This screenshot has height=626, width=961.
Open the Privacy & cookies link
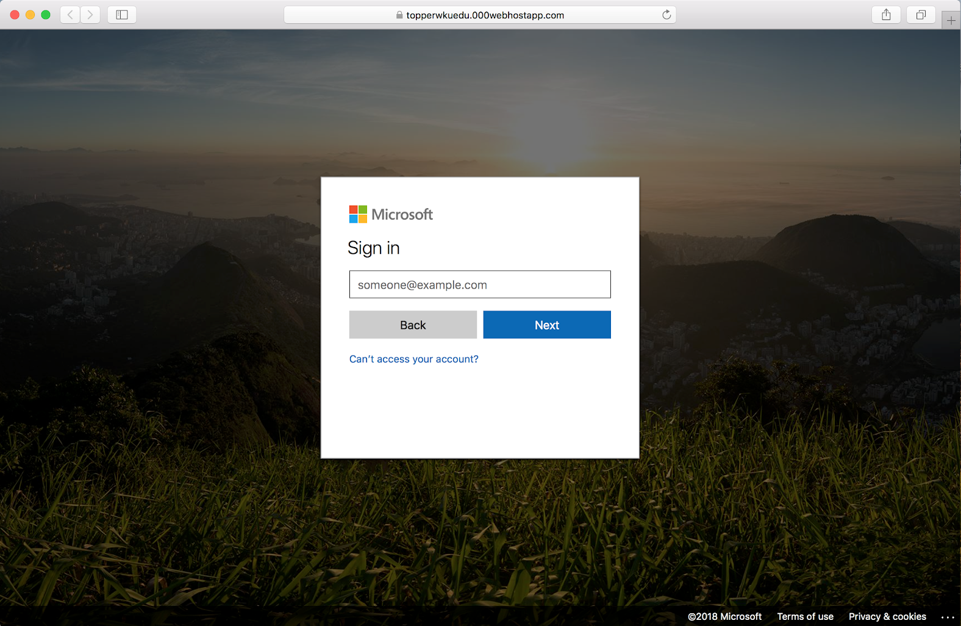point(887,616)
